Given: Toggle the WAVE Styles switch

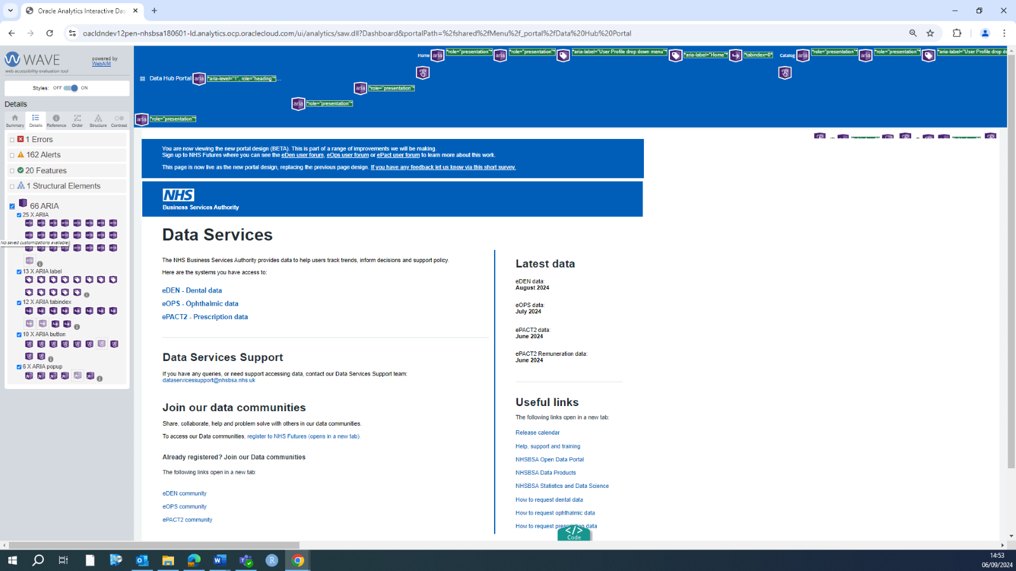Looking at the screenshot, I should pyautogui.click(x=70, y=88).
